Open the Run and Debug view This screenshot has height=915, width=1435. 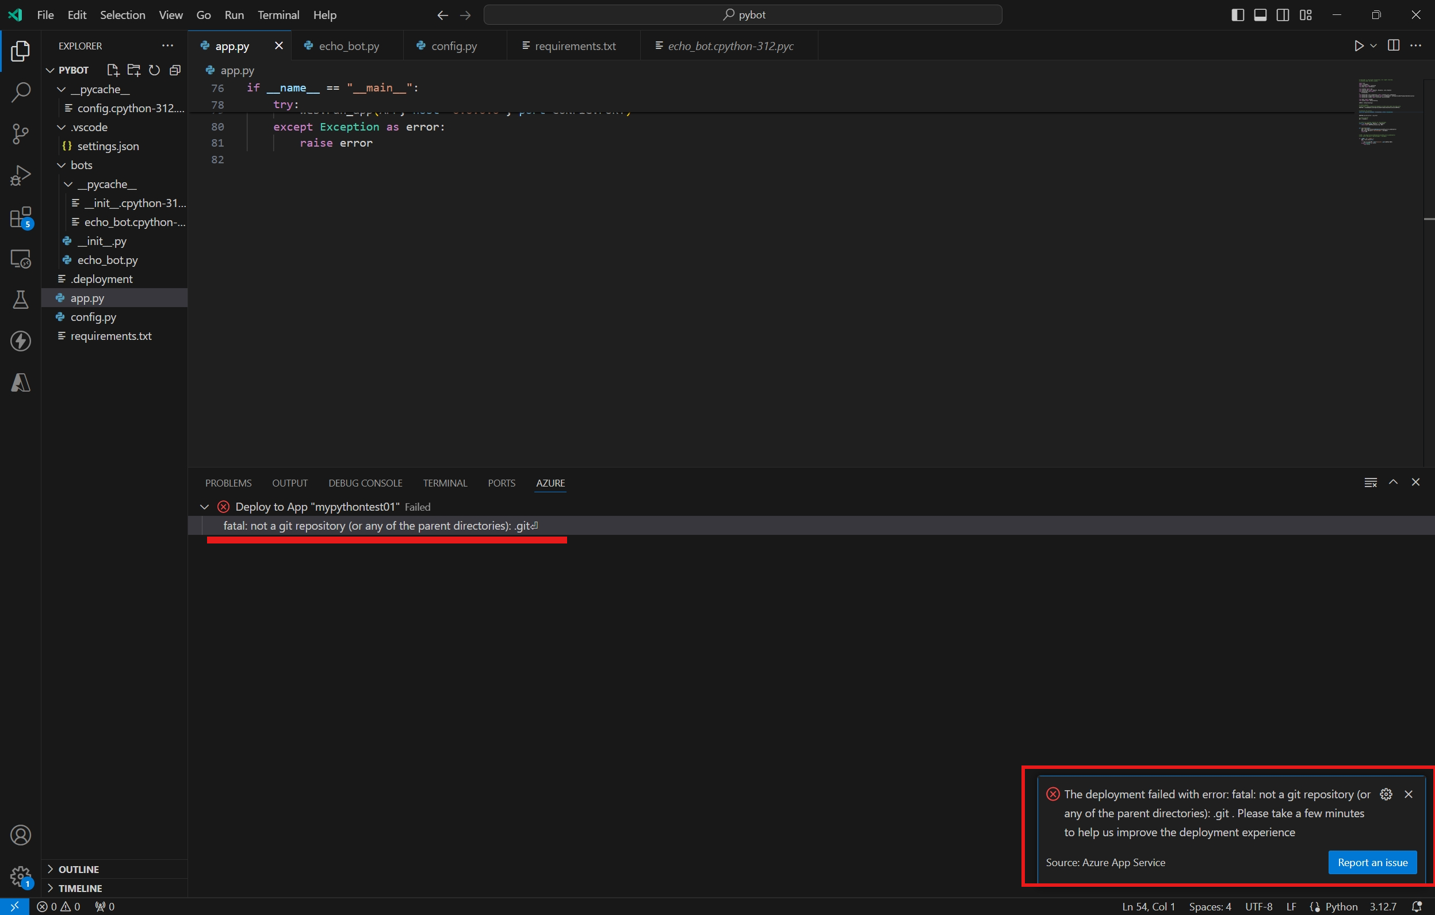pos(20,176)
